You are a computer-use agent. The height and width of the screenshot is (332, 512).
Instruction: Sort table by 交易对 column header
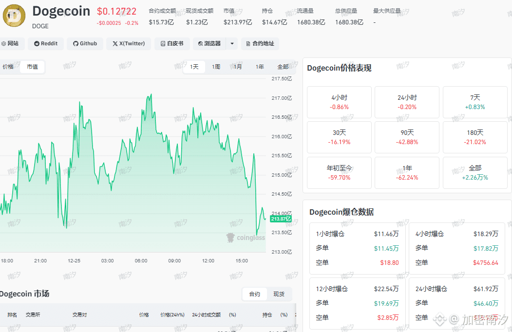[80, 314]
